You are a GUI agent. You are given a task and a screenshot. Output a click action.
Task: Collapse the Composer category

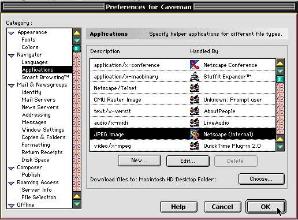(12, 168)
